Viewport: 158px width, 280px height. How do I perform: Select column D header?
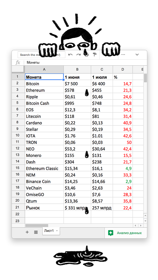(123, 70)
